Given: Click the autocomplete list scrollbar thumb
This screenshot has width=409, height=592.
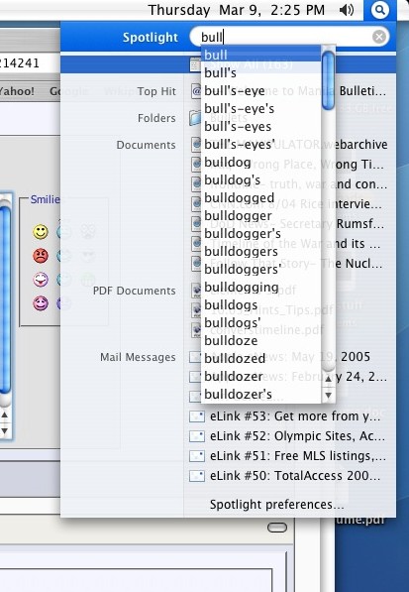Looking at the screenshot, I should (329, 80).
